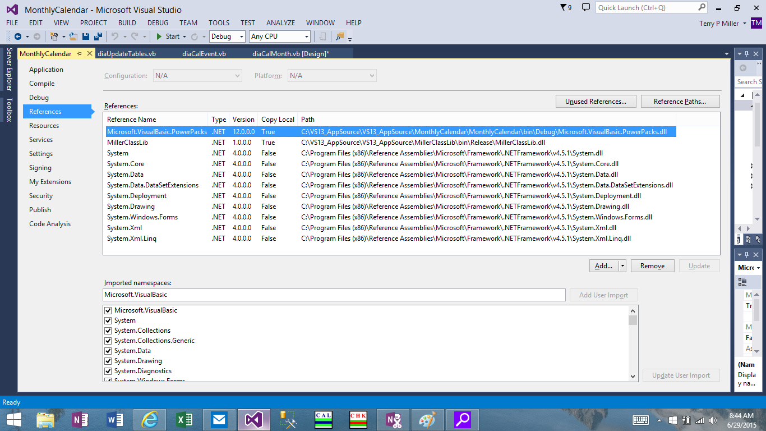Switch to the diaCalMonth.vb [Design] tab

[x=291, y=54]
